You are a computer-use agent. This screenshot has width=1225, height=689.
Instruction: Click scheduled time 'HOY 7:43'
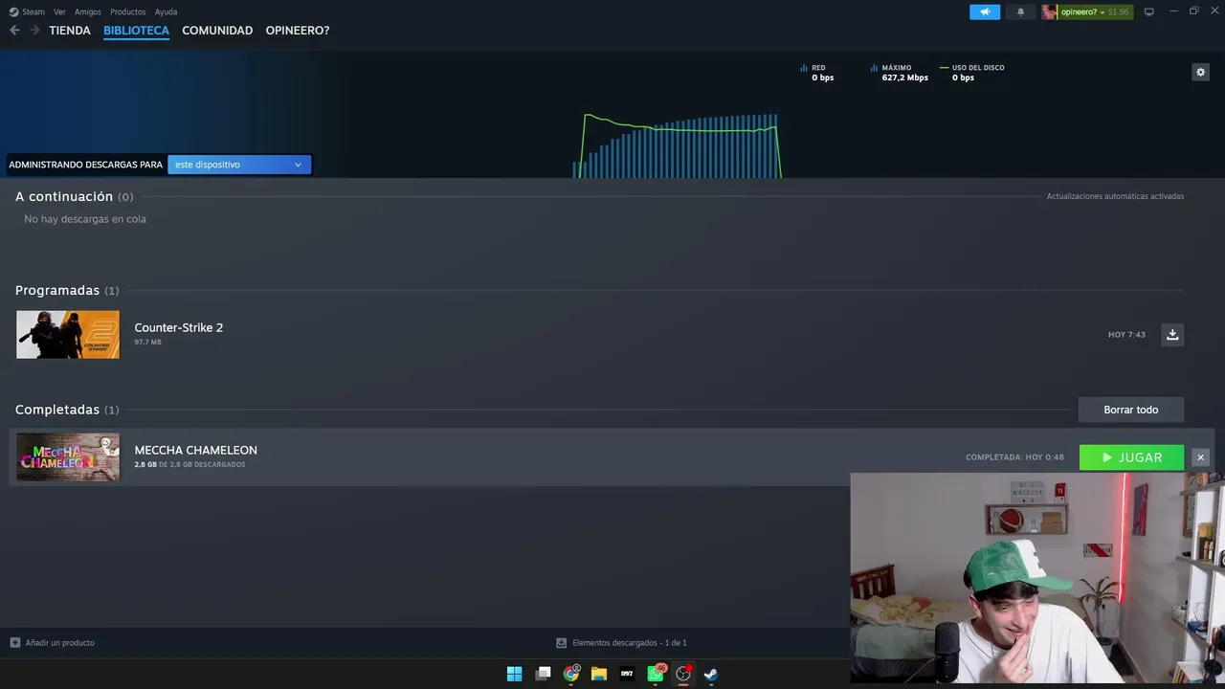[x=1126, y=335]
